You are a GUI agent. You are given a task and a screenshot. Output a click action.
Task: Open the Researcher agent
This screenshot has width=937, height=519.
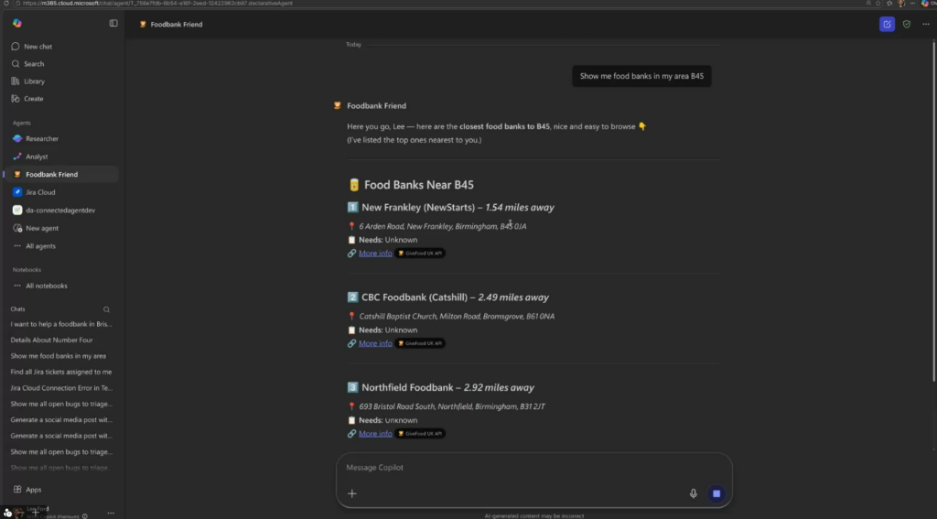click(x=61, y=139)
